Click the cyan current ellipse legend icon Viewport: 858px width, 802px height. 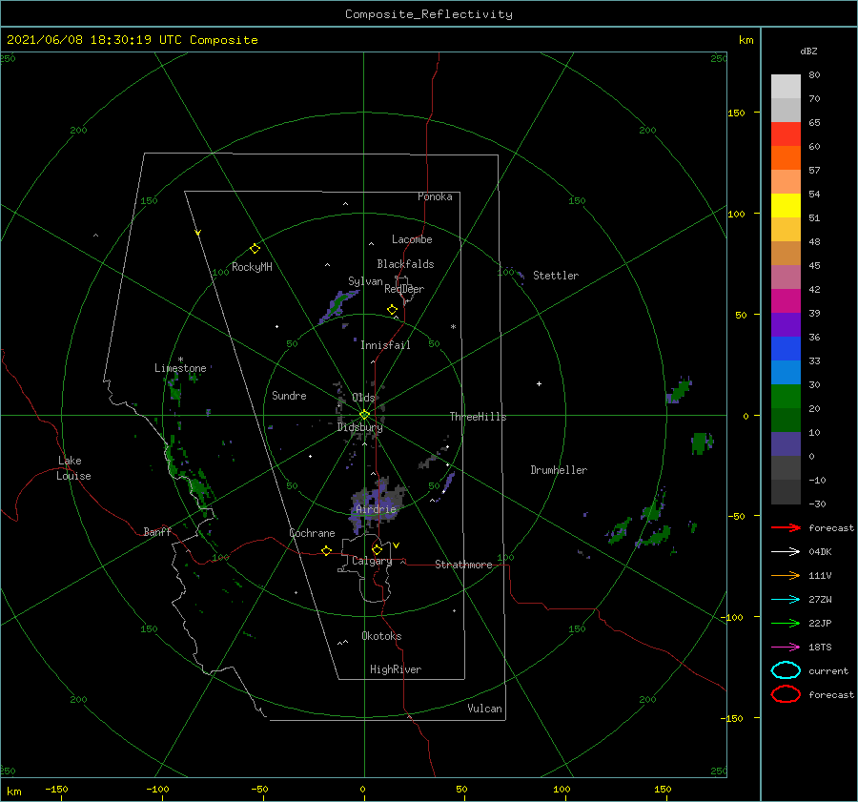pyautogui.click(x=786, y=670)
